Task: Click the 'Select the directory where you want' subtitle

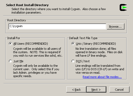Action: click(59, 11)
